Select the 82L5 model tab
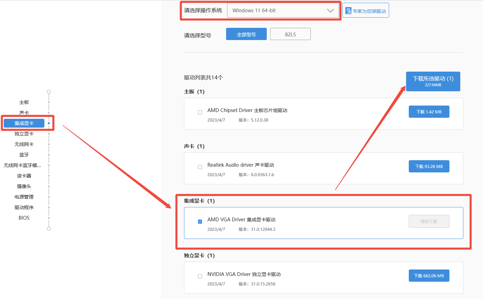This screenshot has width=483, height=299. click(x=290, y=34)
